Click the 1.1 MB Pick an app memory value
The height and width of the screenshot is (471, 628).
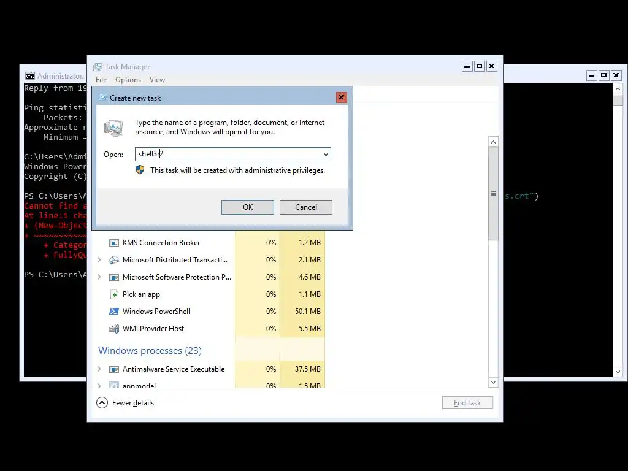point(309,294)
